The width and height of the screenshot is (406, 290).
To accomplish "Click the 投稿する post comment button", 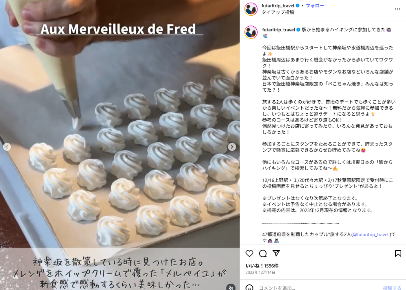I will click(392, 288).
